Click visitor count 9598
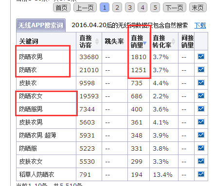214x186 pixels. pos(87,83)
